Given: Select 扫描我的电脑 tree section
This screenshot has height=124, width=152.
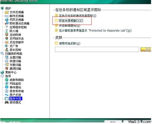Looking at the screenshot, I should coord(14,54).
